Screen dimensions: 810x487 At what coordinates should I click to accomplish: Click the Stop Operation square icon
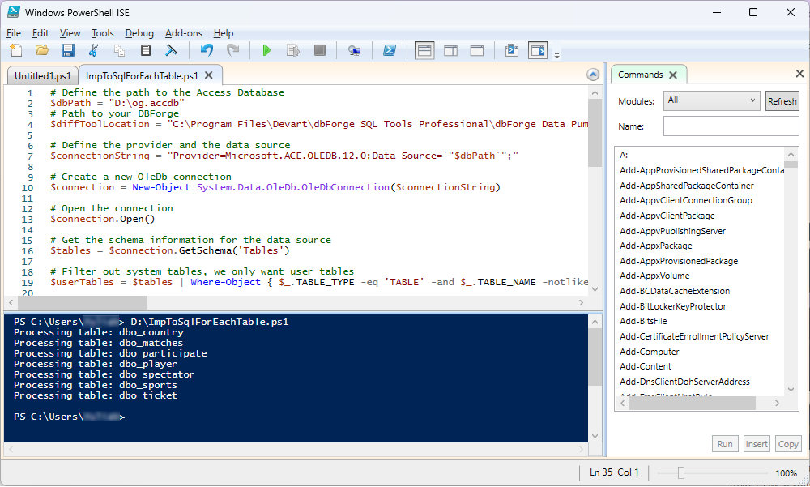point(320,50)
